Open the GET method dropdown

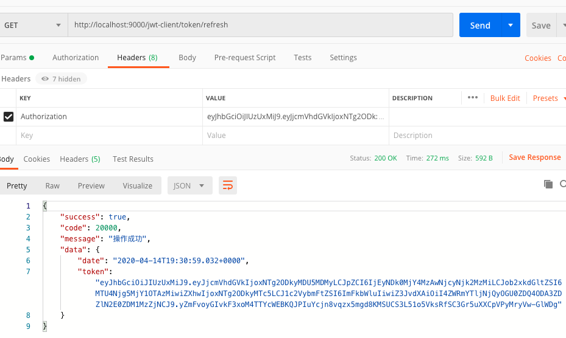pyautogui.click(x=34, y=26)
